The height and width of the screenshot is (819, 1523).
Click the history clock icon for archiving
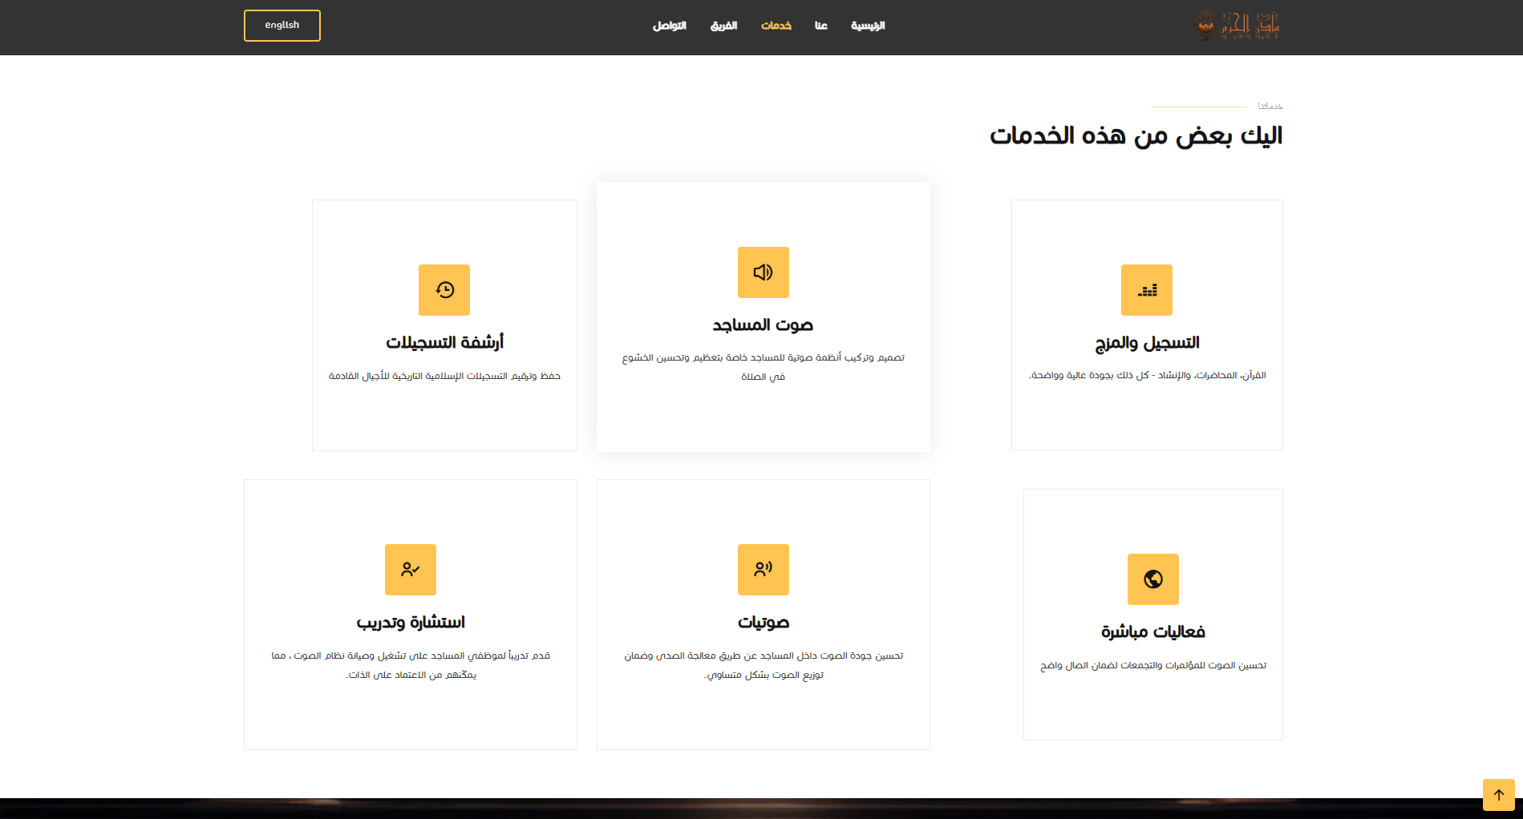click(444, 290)
